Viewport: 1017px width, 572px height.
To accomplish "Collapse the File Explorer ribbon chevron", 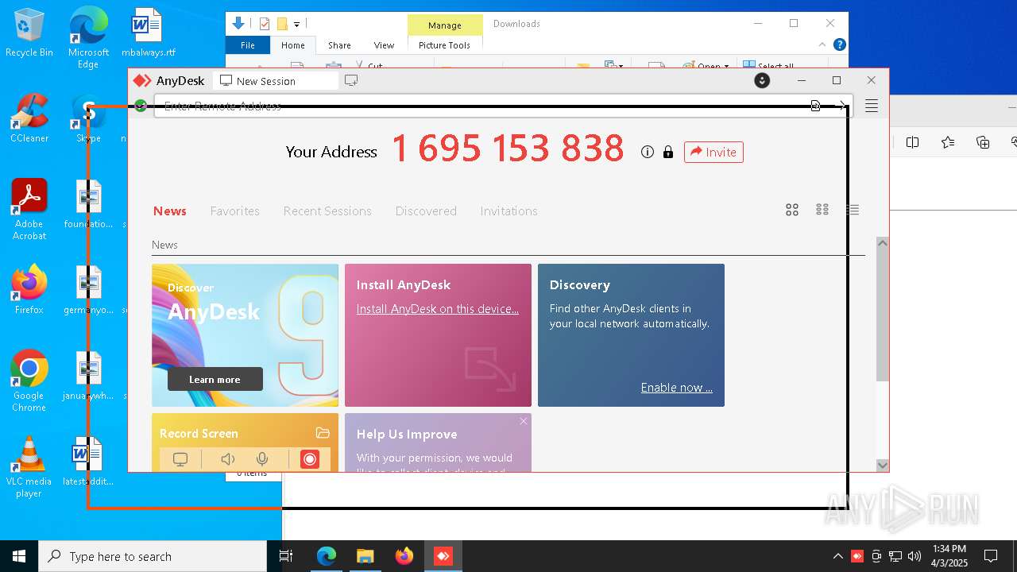I will pyautogui.click(x=822, y=44).
